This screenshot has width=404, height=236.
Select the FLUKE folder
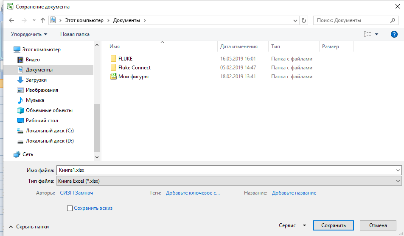pos(125,59)
